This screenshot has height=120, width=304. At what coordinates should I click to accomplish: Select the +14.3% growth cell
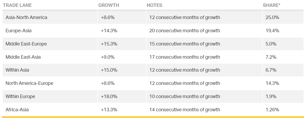[x=109, y=31]
